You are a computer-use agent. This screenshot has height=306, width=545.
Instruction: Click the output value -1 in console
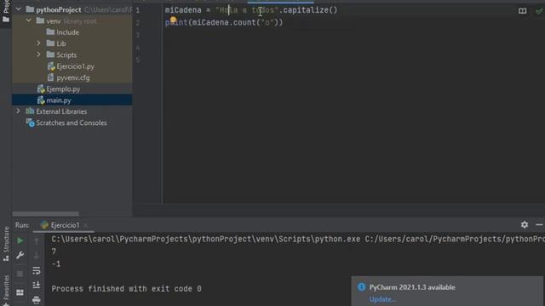(56, 263)
